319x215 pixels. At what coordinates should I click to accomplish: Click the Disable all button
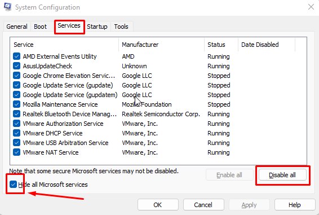[x=282, y=175]
